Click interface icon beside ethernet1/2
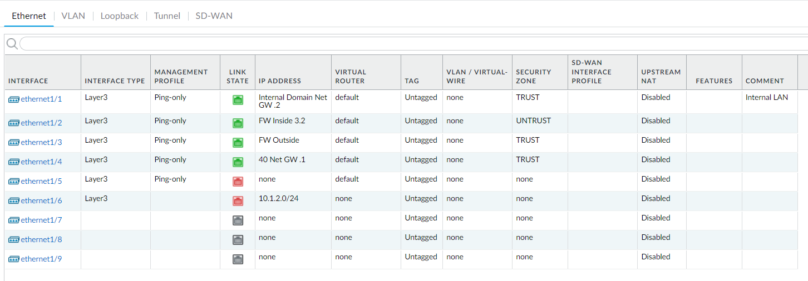The width and height of the screenshot is (808, 281). pos(14,123)
